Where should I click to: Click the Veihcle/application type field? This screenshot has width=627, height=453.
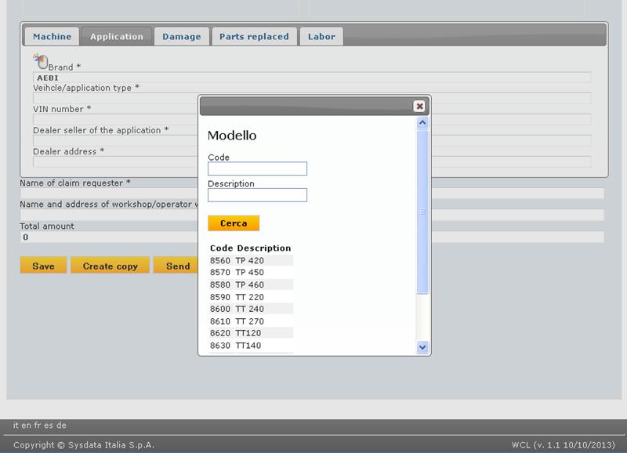[312, 98]
